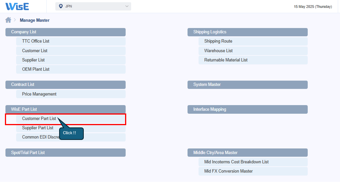Image resolution: width=340 pixels, height=183 pixels.
Task: Open Mid FX Conversion Master
Action: [228, 171]
